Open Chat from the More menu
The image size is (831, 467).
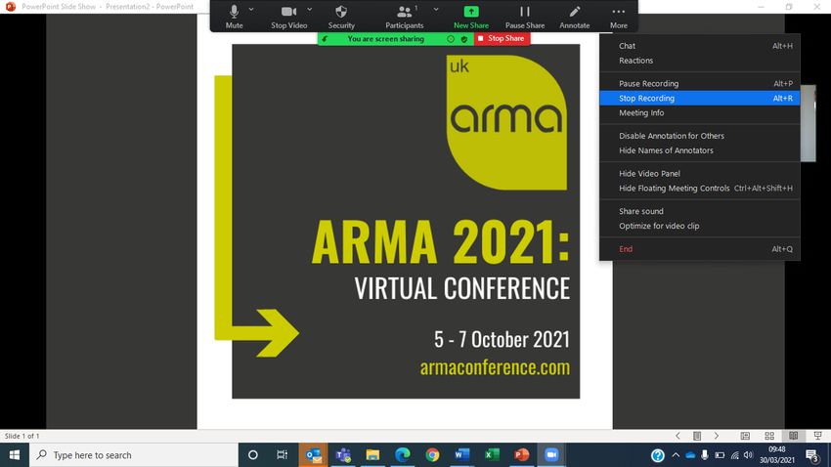[700, 46]
